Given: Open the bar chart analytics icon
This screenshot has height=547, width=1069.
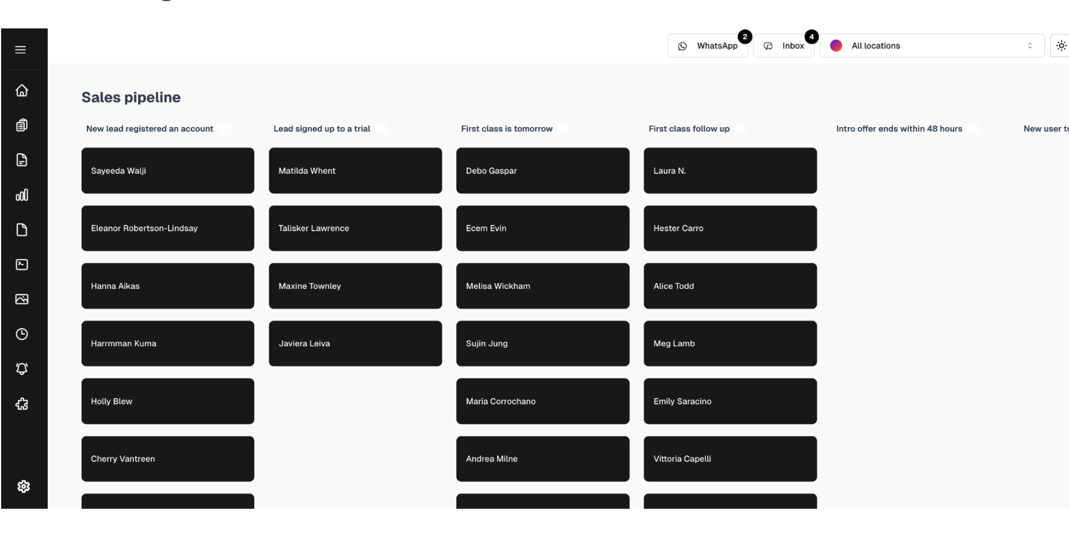Looking at the screenshot, I should [x=22, y=195].
